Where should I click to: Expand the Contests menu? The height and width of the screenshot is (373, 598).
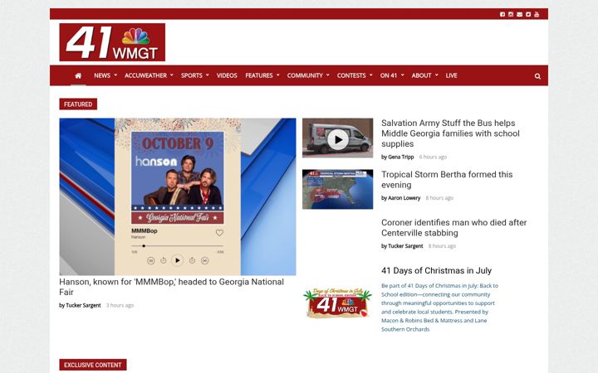point(355,75)
